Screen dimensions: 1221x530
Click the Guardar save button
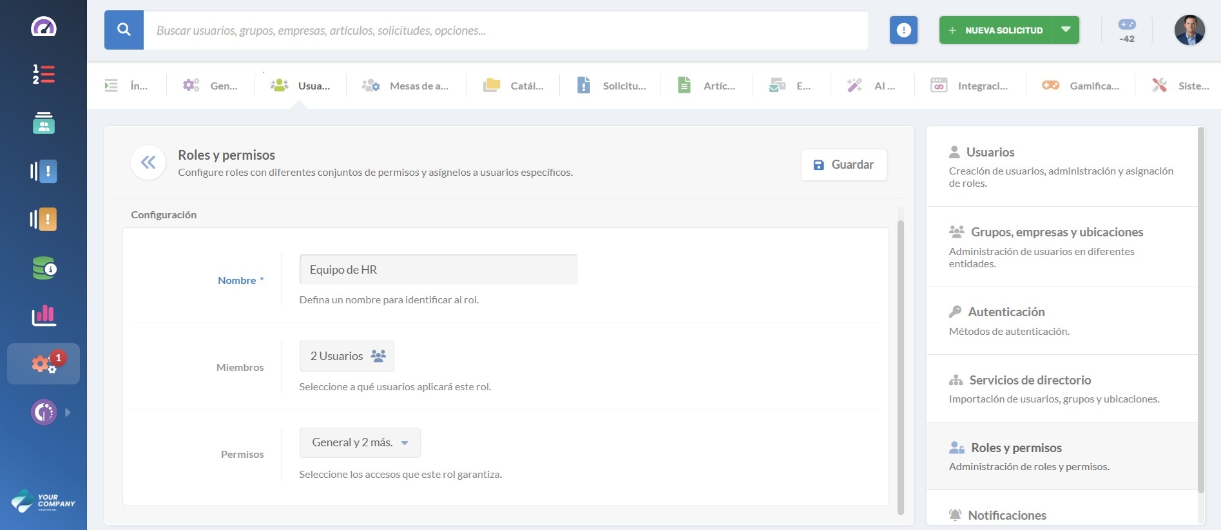(x=844, y=165)
